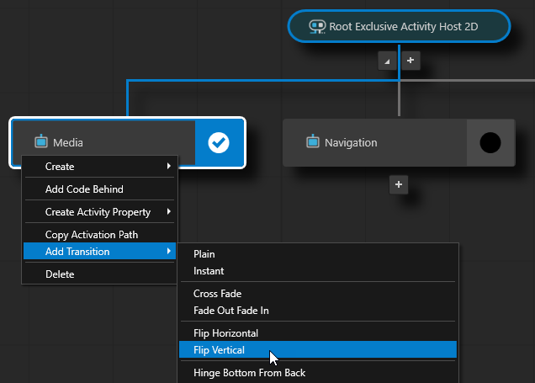Open the Create menu entry
This screenshot has height=383, width=535.
[99, 166]
